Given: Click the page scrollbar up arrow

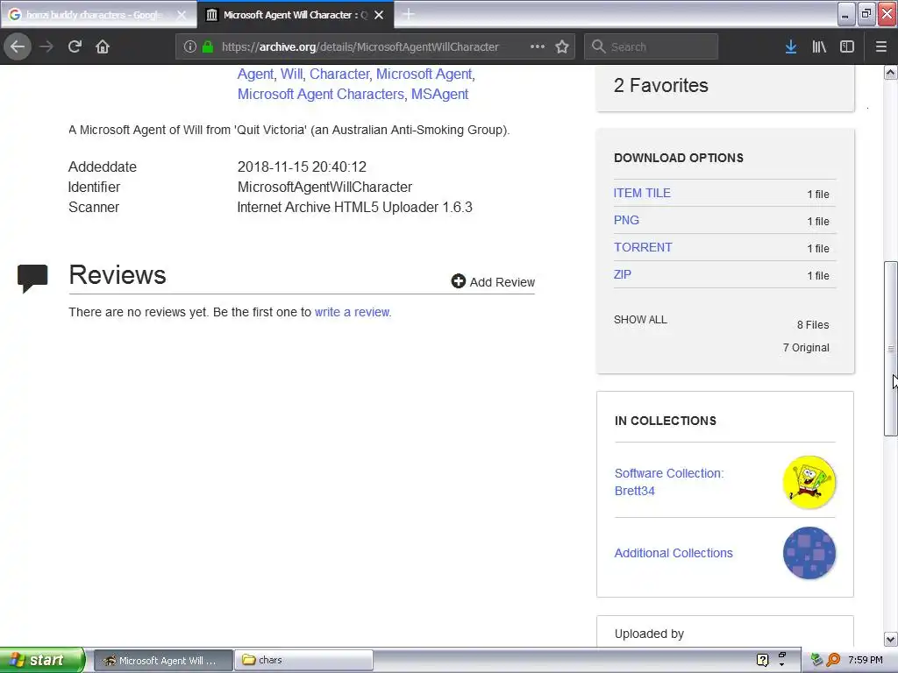Looking at the screenshot, I should (890, 72).
